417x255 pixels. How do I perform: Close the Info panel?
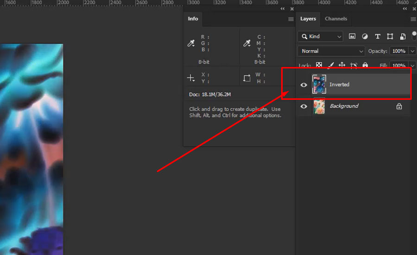click(x=292, y=9)
